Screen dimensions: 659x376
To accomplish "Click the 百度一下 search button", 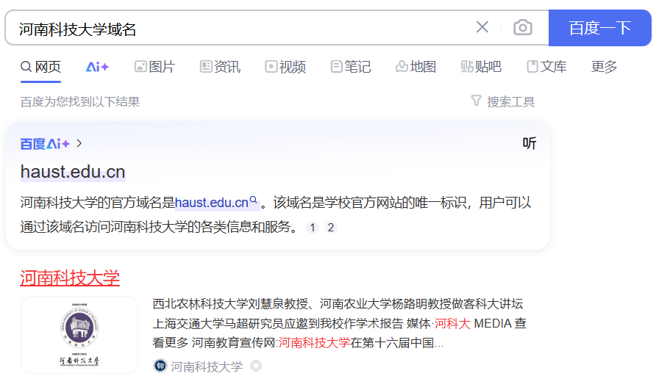I will (x=599, y=28).
